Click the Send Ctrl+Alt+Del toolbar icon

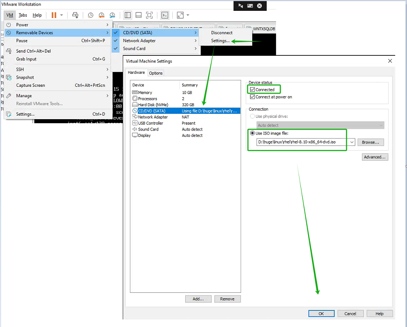pos(75,15)
